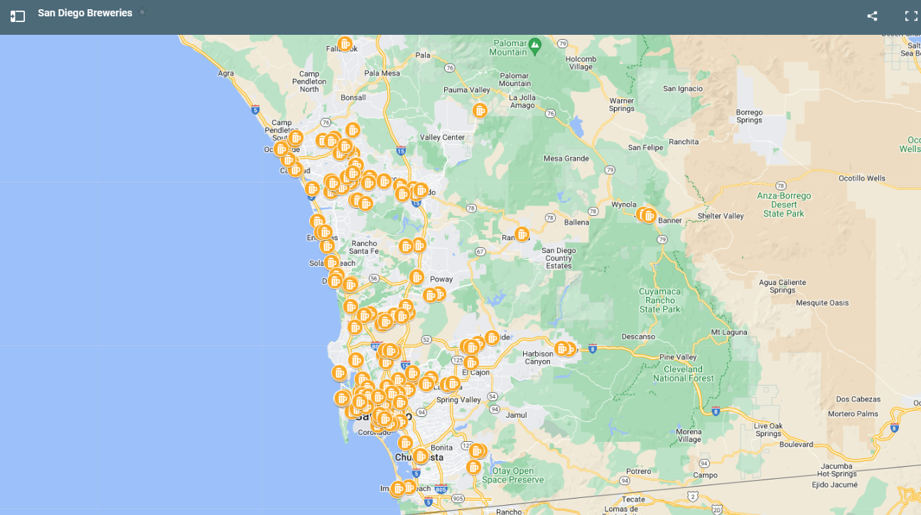Viewport: 921px width, 515px height.
Task: Click the Mesa Grande label
Action: coord(566,158)
